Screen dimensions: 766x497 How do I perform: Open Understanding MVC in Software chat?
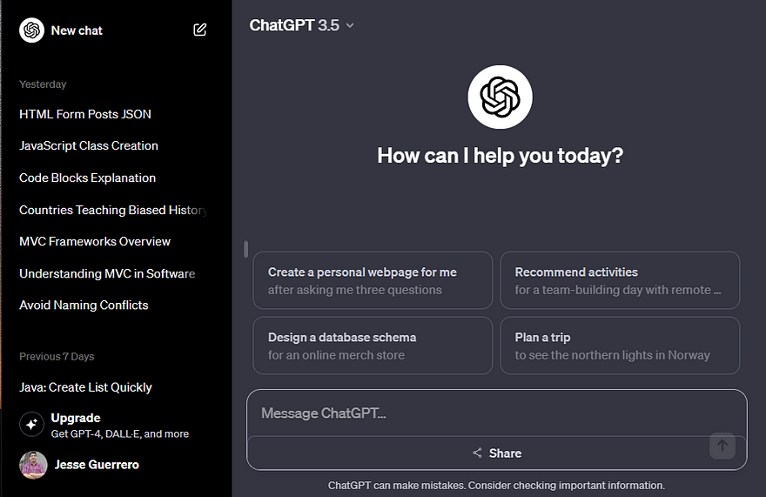(x=107, y=273)
